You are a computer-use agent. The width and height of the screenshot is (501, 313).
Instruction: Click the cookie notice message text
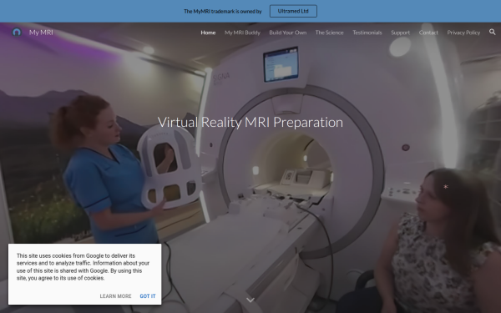(83, 267)
